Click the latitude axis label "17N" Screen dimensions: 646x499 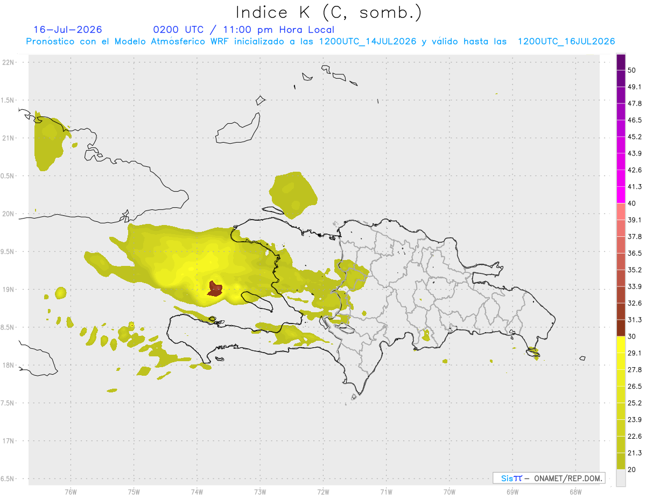pyautogui.click(x=8, y=441)
